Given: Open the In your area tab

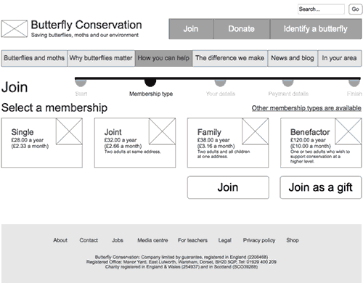Looking at the screenshot, I should click(340, 58).
